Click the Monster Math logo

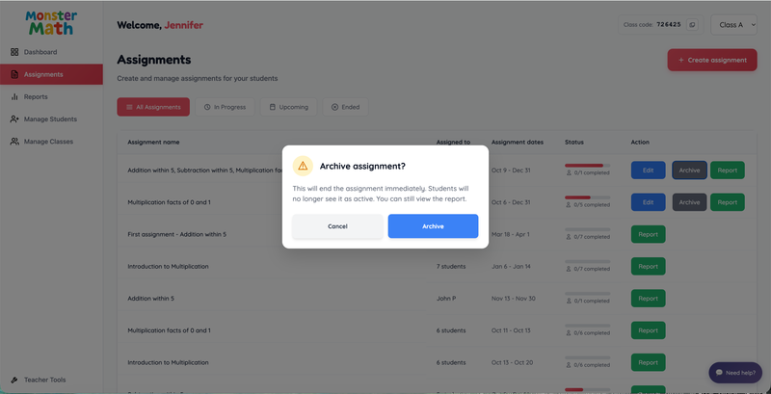pyautogui.click(x=51, y=23)
